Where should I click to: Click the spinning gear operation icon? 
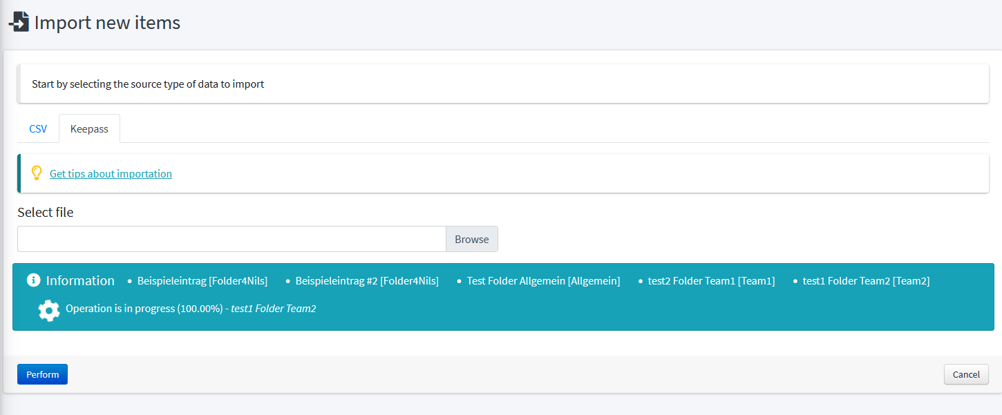48,310
